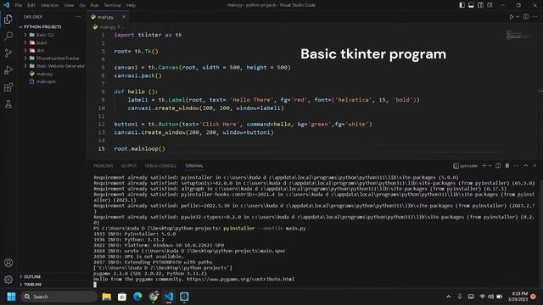This screenshot has width=543, height=305.
Task: Switch to the TERMINAL panel tab
Action: [x=193, y=166]
